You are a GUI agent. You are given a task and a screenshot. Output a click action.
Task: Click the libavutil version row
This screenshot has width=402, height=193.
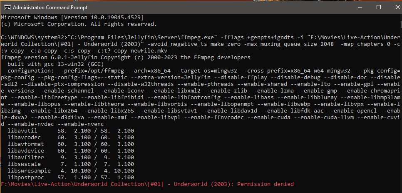point(71,130)
